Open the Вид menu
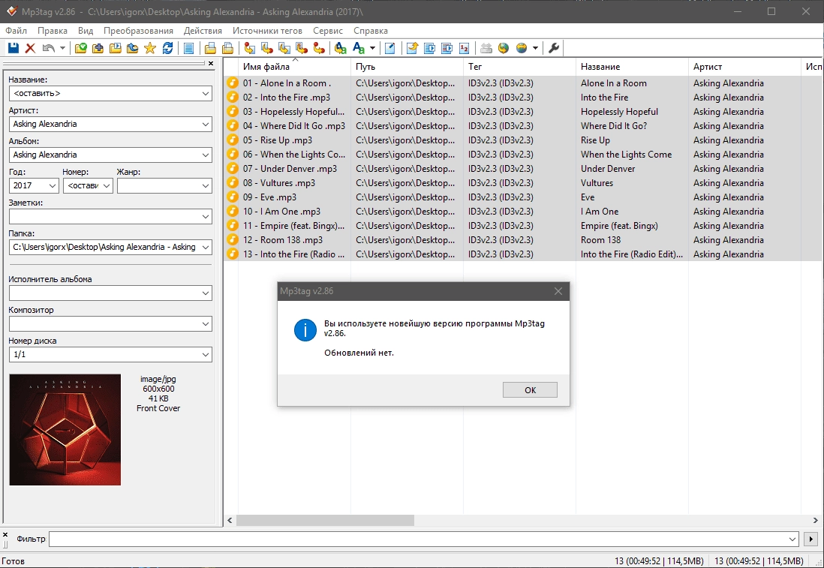Viewport: 824px width, 568px height. coord(86,31)
